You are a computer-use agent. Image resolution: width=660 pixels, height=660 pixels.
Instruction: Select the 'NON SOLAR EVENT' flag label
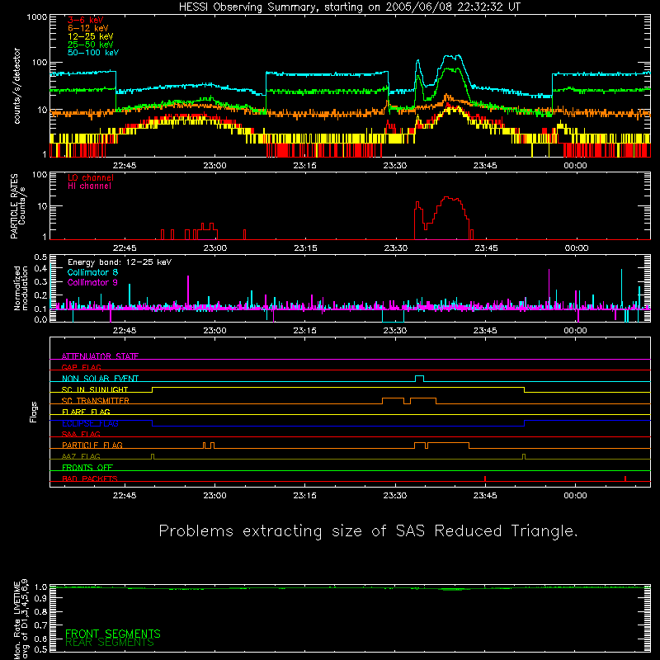pos(100,379)
